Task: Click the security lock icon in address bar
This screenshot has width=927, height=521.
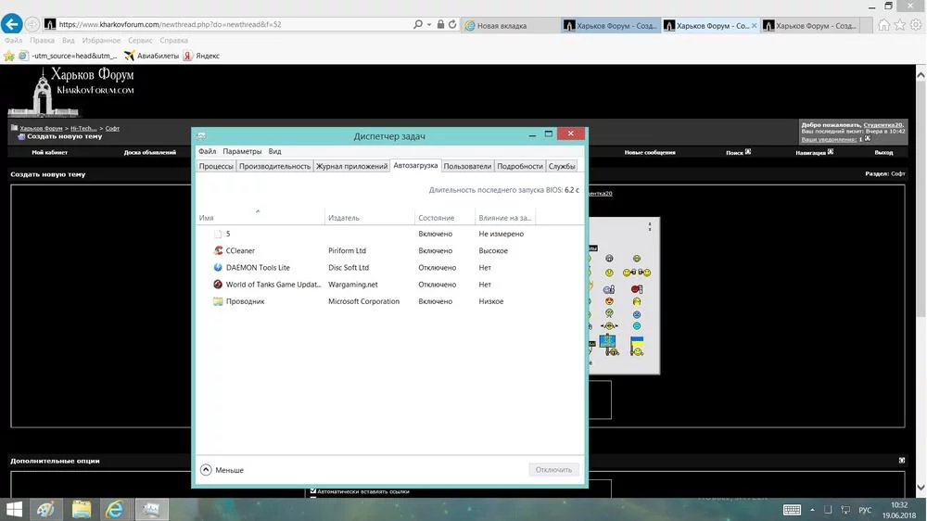Action: 440,24
